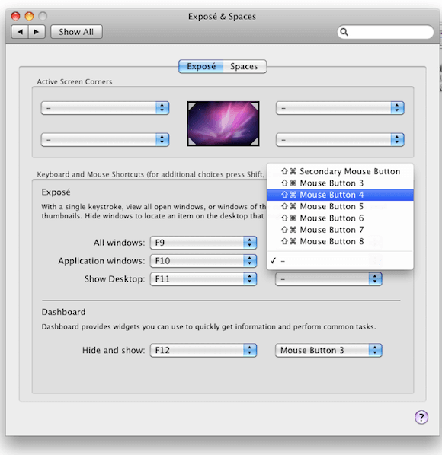Close the Exposé & Spaces window
Image resolution: width=442 pixels, height=455 pixels.
pos(15,16)
